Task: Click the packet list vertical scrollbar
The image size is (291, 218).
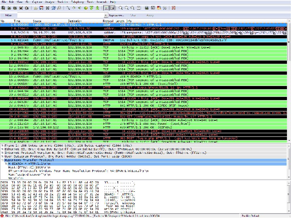Action: [x=289, y=81]
